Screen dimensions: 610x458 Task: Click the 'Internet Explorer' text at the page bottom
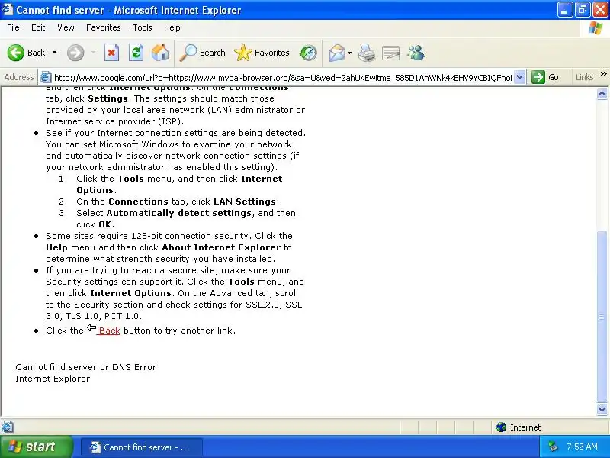pyautogui.click(x=53, y=379)
